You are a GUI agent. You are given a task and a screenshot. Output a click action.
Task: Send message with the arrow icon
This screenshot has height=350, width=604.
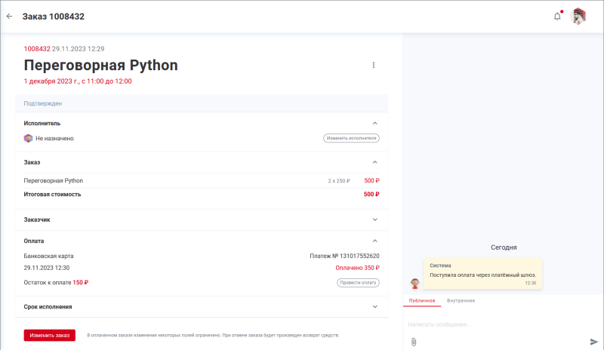point(593,342)
